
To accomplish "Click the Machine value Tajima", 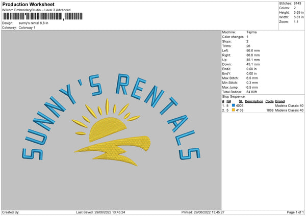I will 251,32.
